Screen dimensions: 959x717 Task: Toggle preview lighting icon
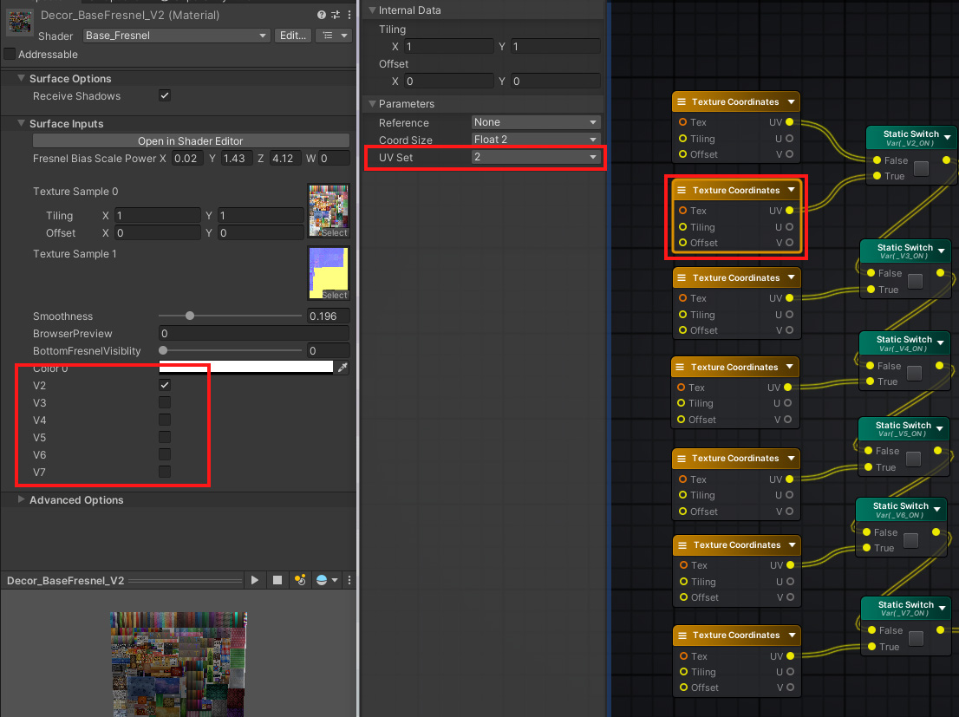(300, 580)
